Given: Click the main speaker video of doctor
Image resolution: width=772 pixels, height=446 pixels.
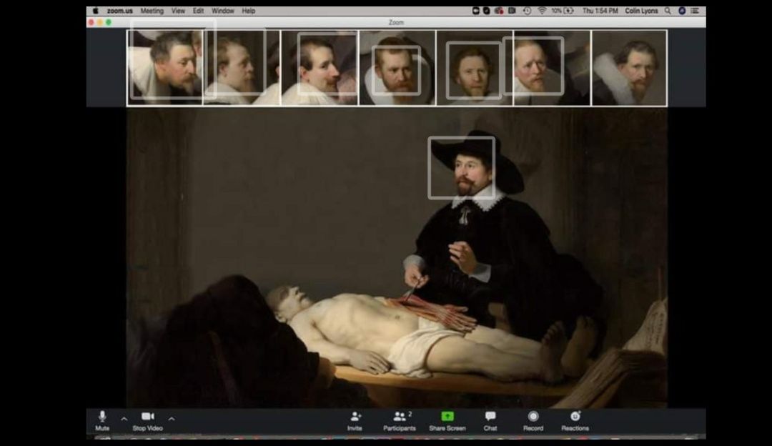Looking at the screenshot, I should tap(397, 258).
